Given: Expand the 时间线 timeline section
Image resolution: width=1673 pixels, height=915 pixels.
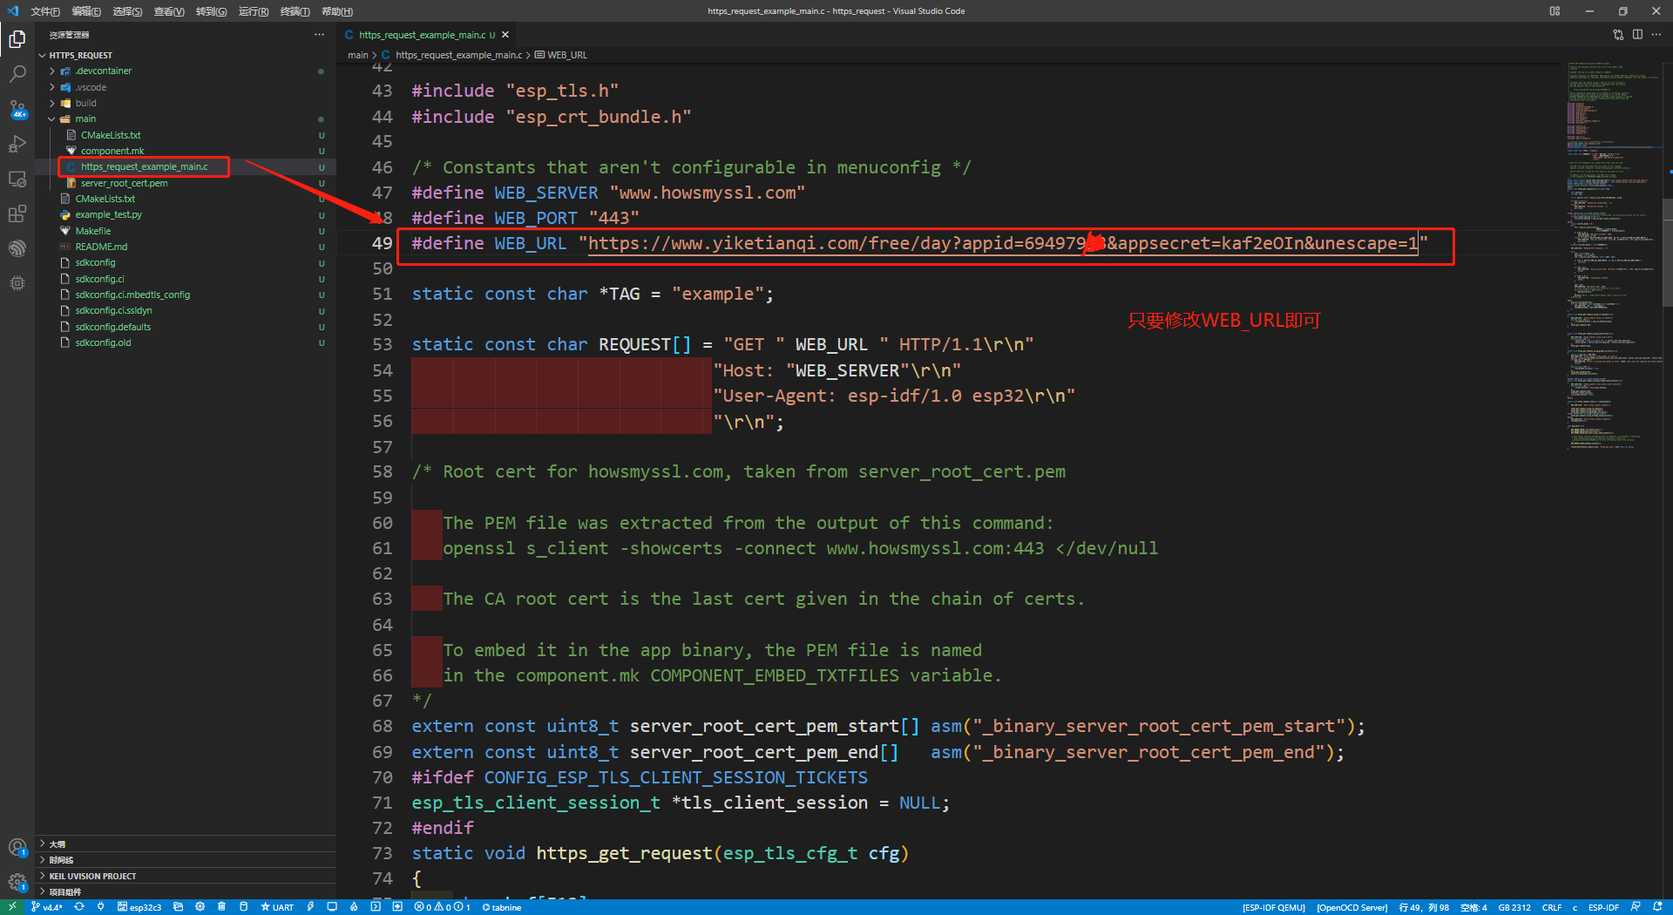Looking at the screenshot, I should click(x=186, y=860).
